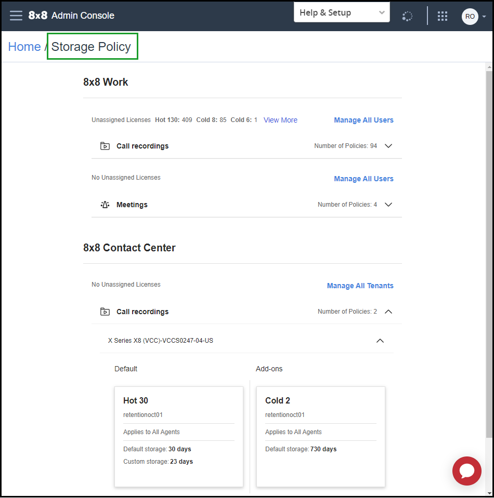
Task: Click the 8x8 Admin Console logo
Action: [x=71, y=15]
